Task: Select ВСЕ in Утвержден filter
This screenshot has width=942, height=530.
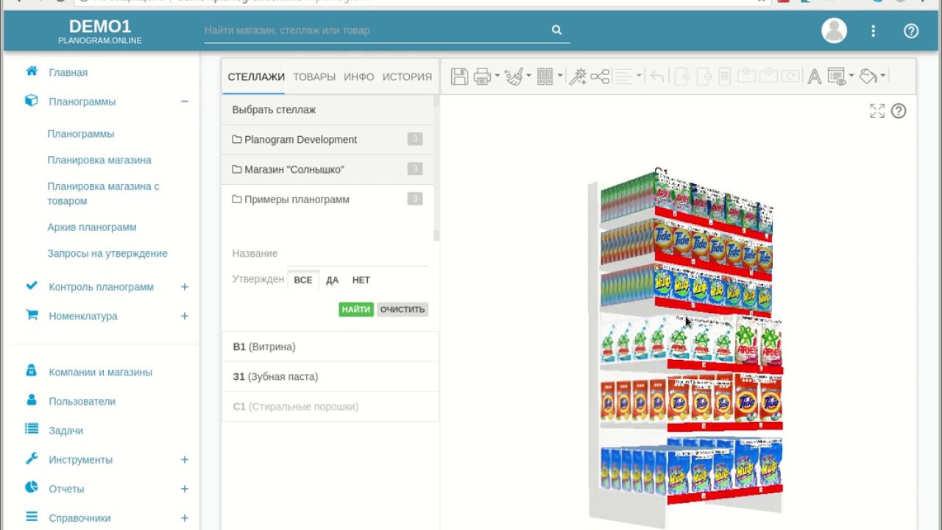Action: [x=302, y=280]
